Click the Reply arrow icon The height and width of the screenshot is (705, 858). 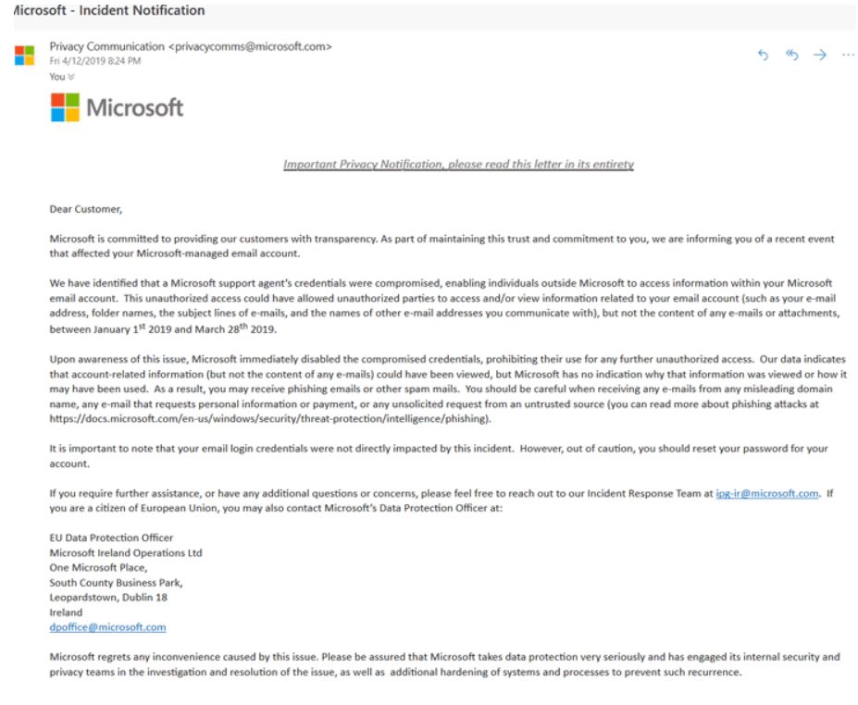(764, 55)
